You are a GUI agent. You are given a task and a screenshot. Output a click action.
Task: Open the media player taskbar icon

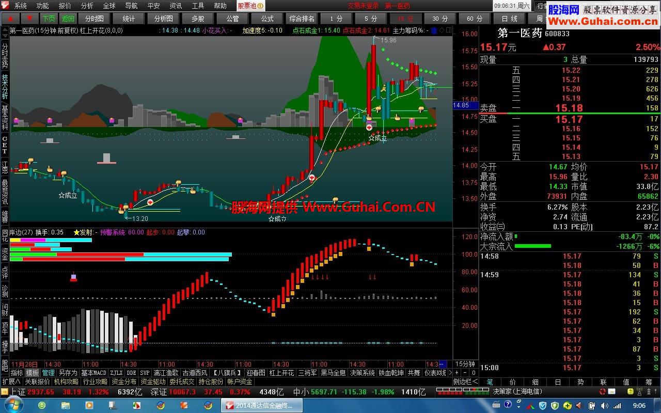coord(89,405)
